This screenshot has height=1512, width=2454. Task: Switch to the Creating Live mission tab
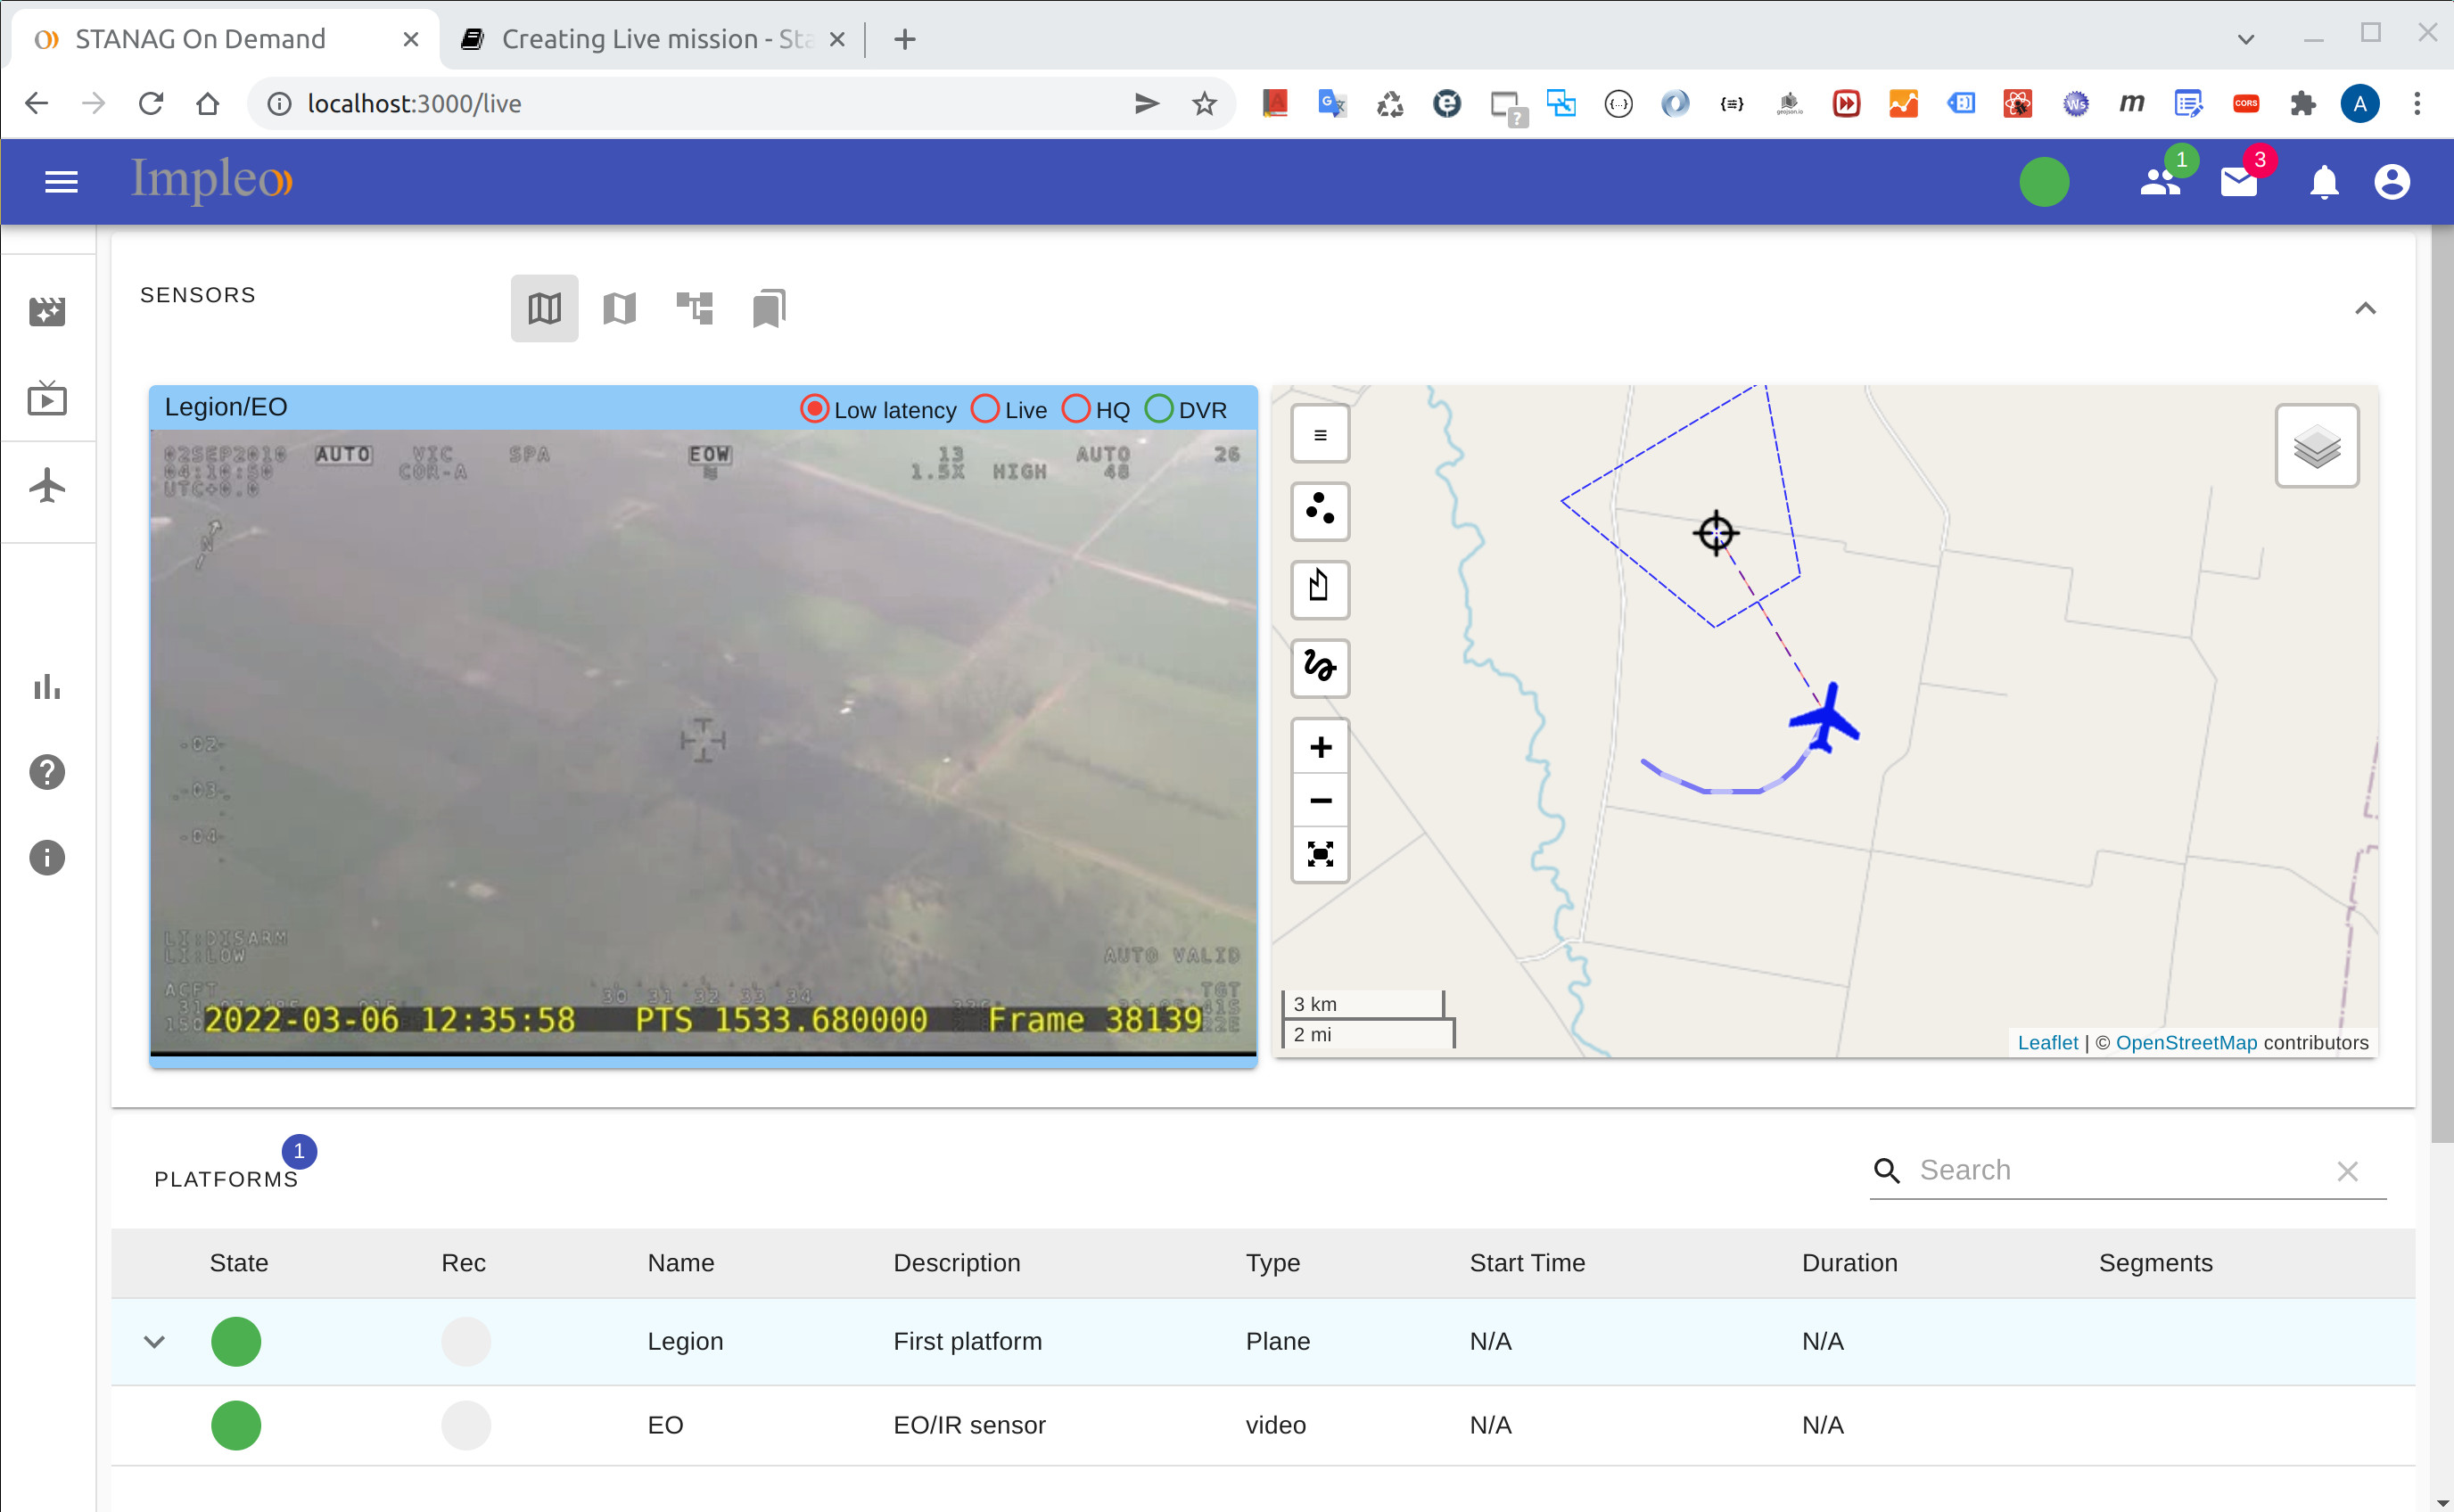(x=650, y=39)
